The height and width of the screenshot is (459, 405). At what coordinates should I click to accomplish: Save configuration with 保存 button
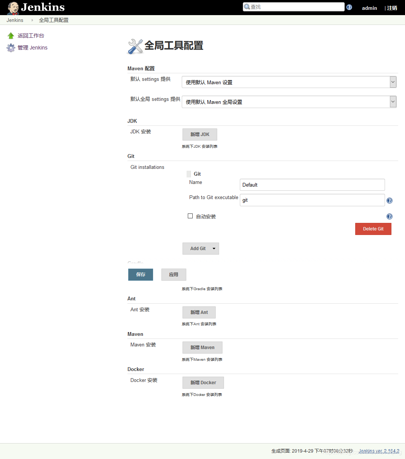(141, 275)
